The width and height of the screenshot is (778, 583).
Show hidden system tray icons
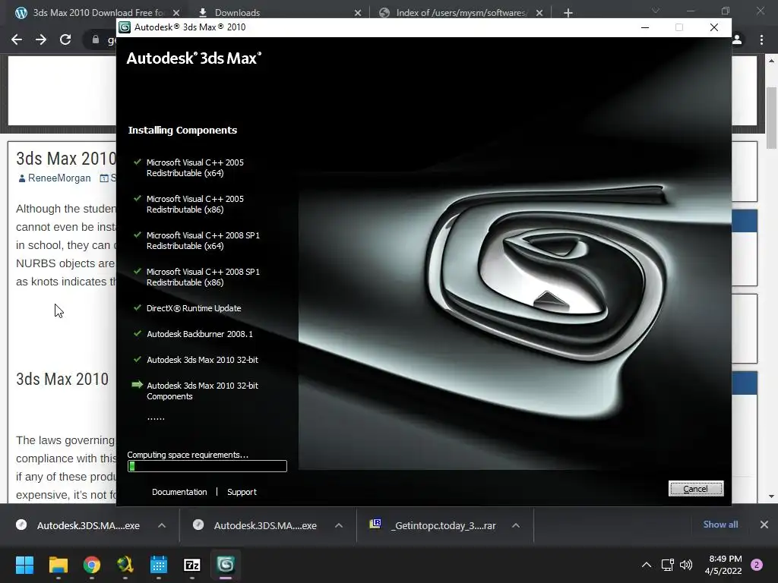646,565
